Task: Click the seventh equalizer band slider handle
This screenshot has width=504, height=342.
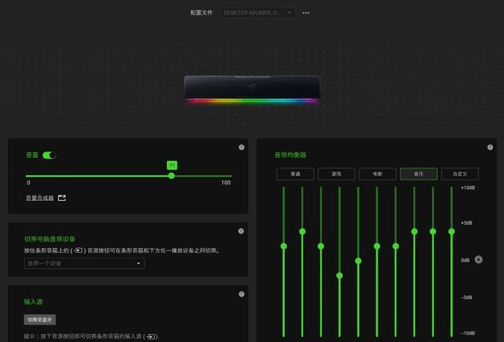Action: [395, 246]
